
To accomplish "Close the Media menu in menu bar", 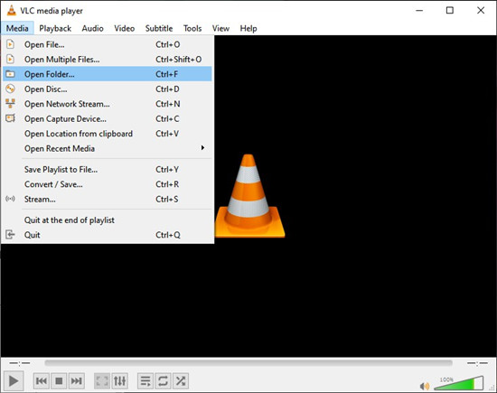I will click(x=17, y=28).
